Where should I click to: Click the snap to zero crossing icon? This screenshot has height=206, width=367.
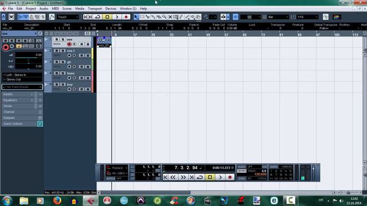[x=326, y=17]
